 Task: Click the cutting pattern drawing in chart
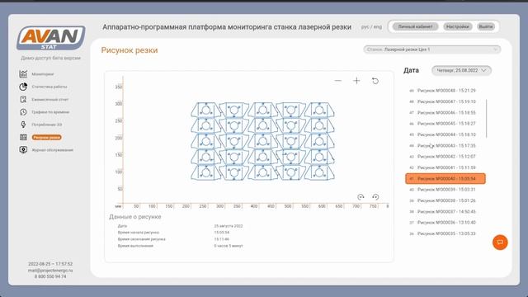[x=262, y=141]
